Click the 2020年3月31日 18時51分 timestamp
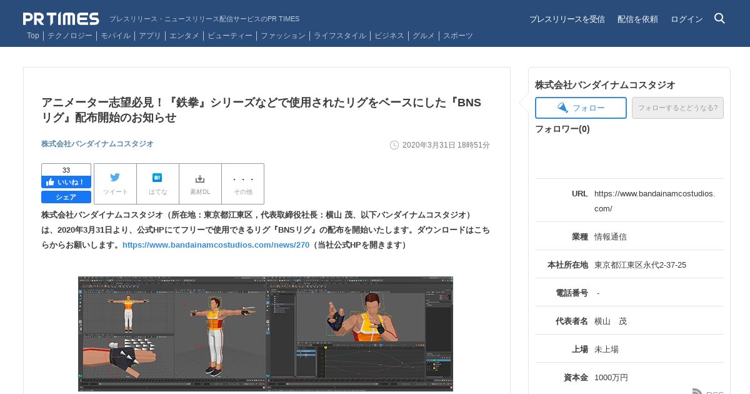Screen dimensions: 750x394 (446, 145)
